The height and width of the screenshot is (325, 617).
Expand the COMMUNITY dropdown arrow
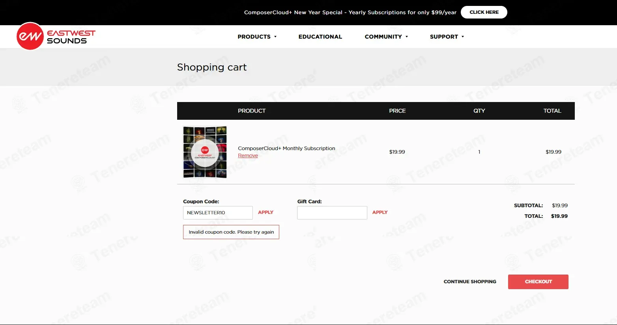pos(407,37)
